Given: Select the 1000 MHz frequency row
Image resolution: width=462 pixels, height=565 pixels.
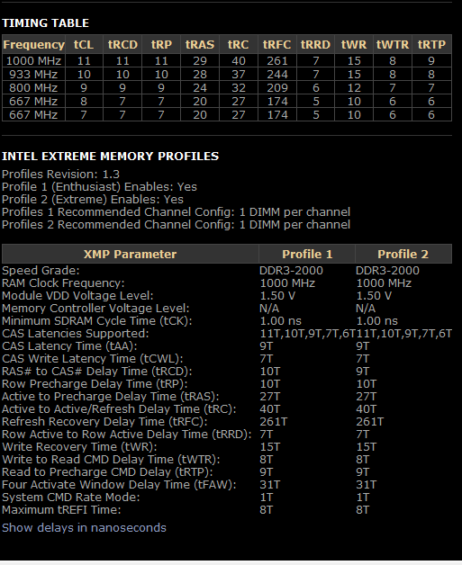Looking at the screenshot, I should (227, 60).
